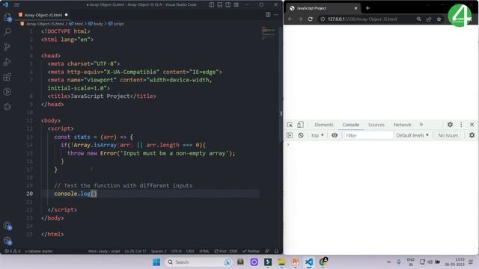
Task: Change UTF-8 encoding in the status bar
Action: (x=177, y=251)
